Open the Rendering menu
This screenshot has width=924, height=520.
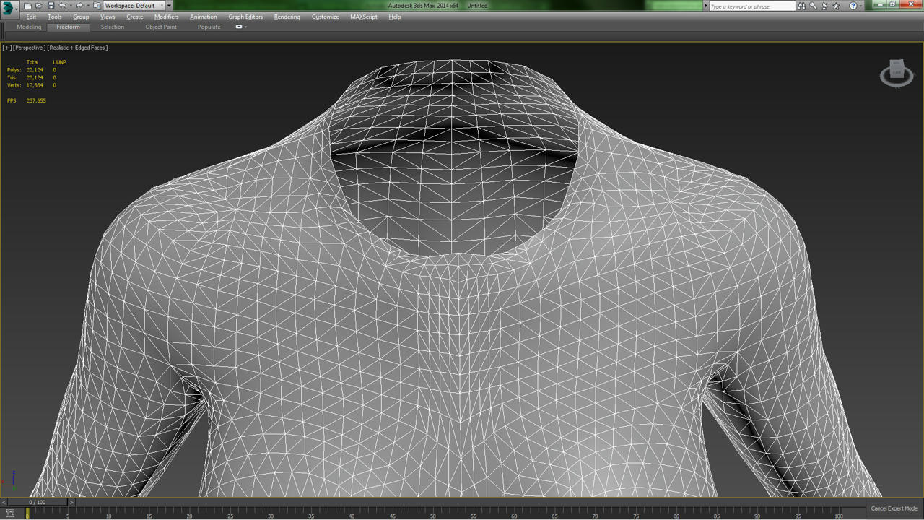tap(287, 17)
